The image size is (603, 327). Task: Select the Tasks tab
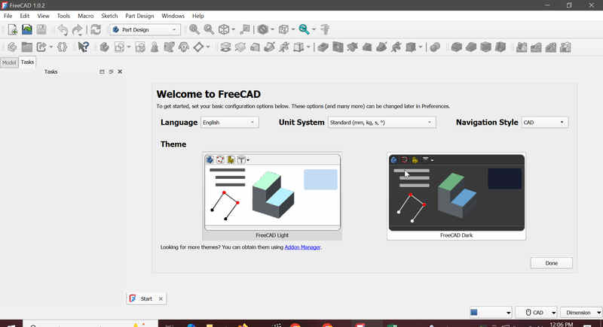tap(27, 62)
